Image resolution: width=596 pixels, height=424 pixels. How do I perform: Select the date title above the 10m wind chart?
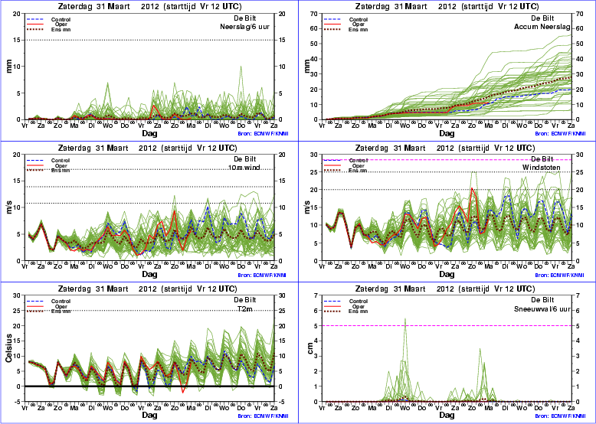(149, 148)
